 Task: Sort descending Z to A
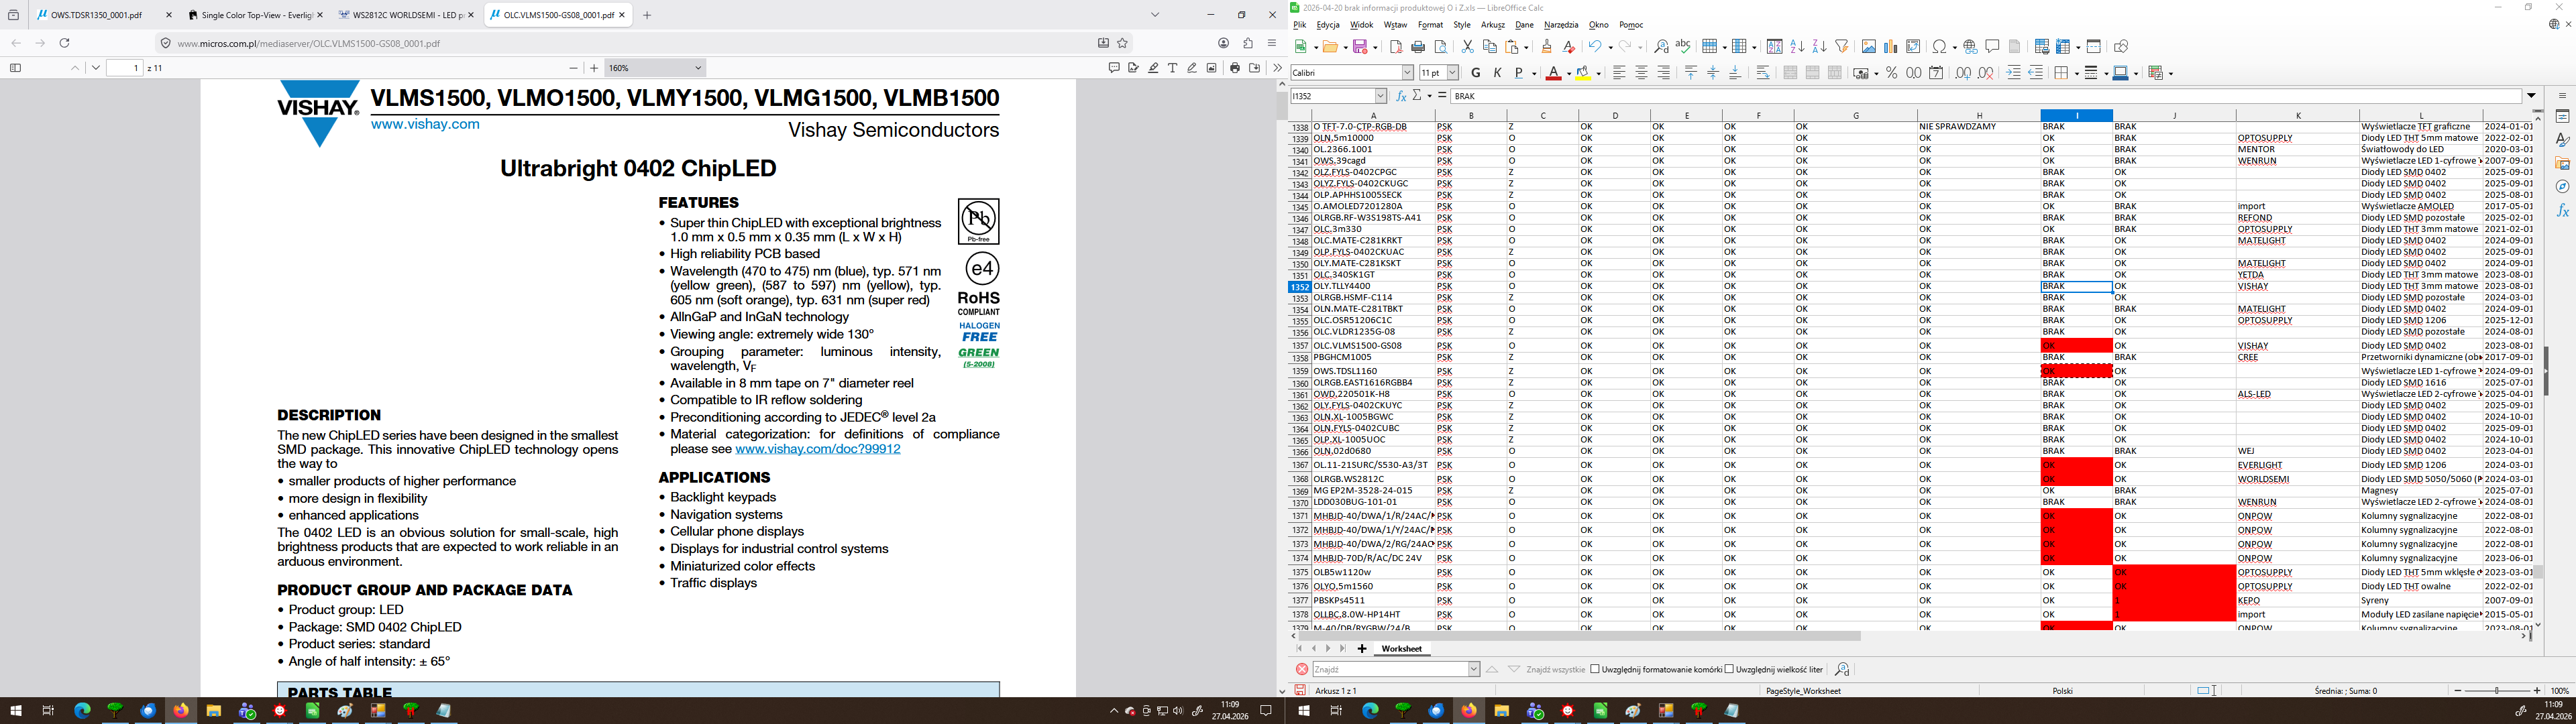(x=1819, y=47)
